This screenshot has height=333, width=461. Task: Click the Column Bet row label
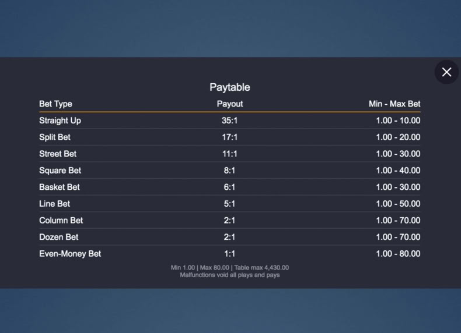coord(61,220)
